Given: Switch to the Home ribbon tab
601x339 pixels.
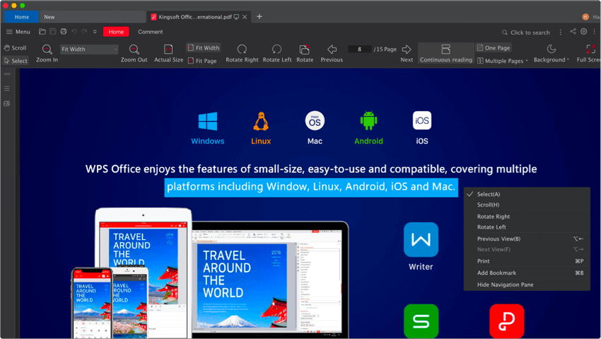Looking at the screenshot, I should [116, 32].
